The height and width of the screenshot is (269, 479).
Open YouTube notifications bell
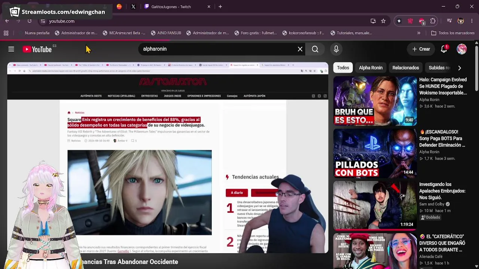pos(444,49)
